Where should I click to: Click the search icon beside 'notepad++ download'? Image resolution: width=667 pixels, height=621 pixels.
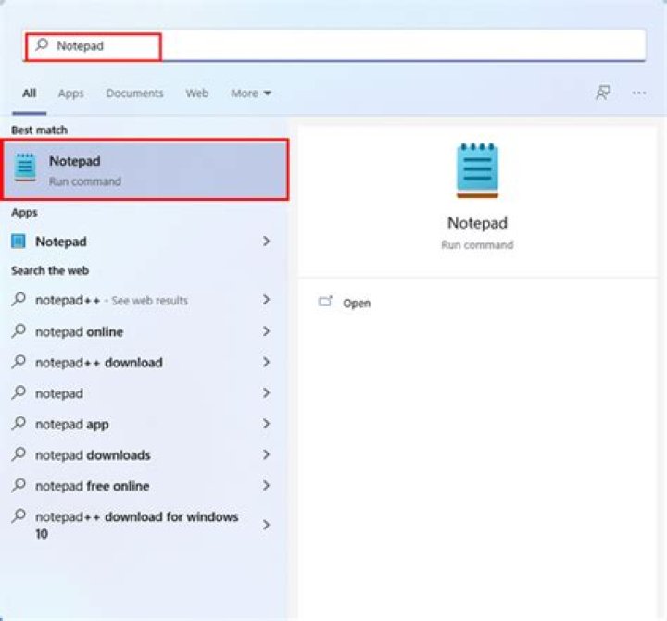pos(19,362)
